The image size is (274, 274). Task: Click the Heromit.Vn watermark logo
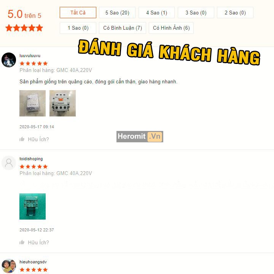point(140,137)
